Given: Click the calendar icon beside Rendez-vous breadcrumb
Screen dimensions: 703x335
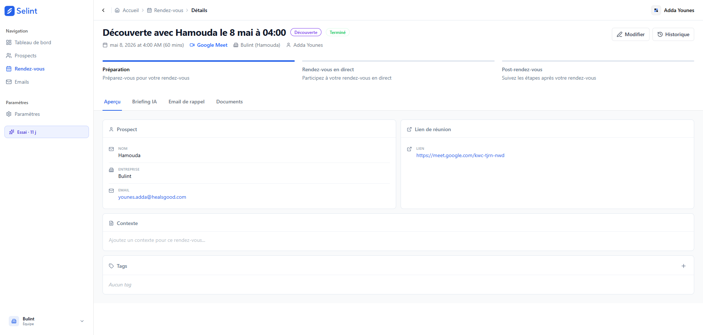Looking at the screenshot, I should click(149, 10).
